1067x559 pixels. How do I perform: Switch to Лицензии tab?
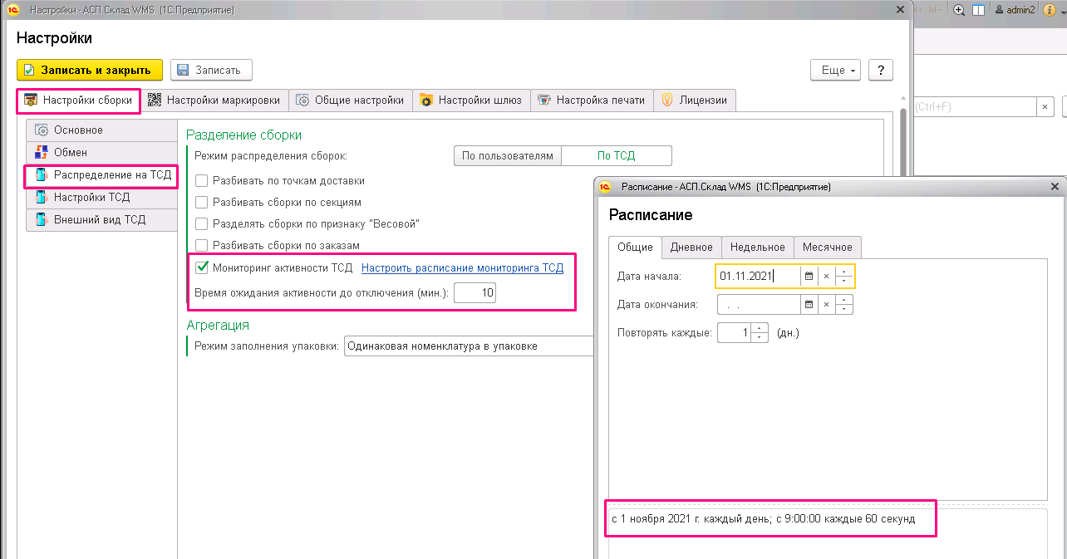point(695,101)
